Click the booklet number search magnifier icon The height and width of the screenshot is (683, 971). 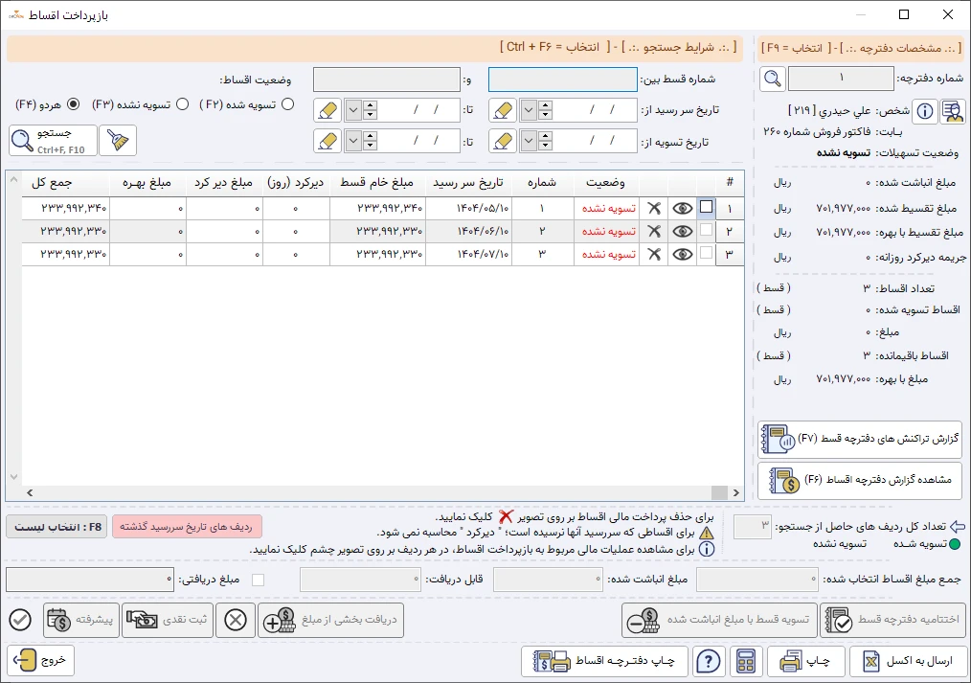pyautogui.click(x=772, y=79)
